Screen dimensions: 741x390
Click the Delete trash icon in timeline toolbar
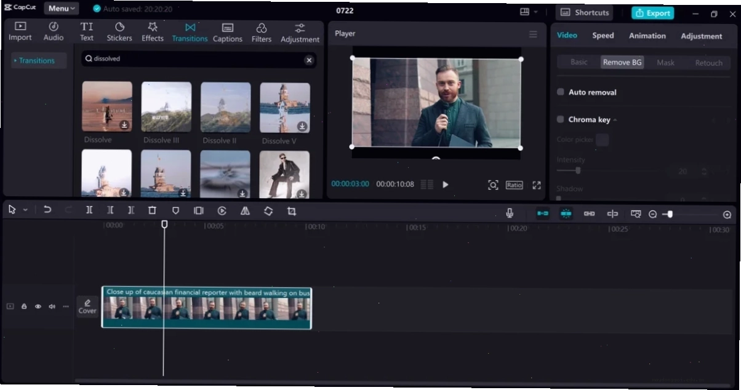tap(152, 210)
